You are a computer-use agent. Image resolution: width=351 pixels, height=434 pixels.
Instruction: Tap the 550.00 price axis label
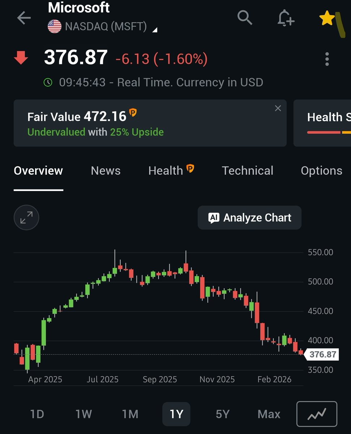coord(321,252)
